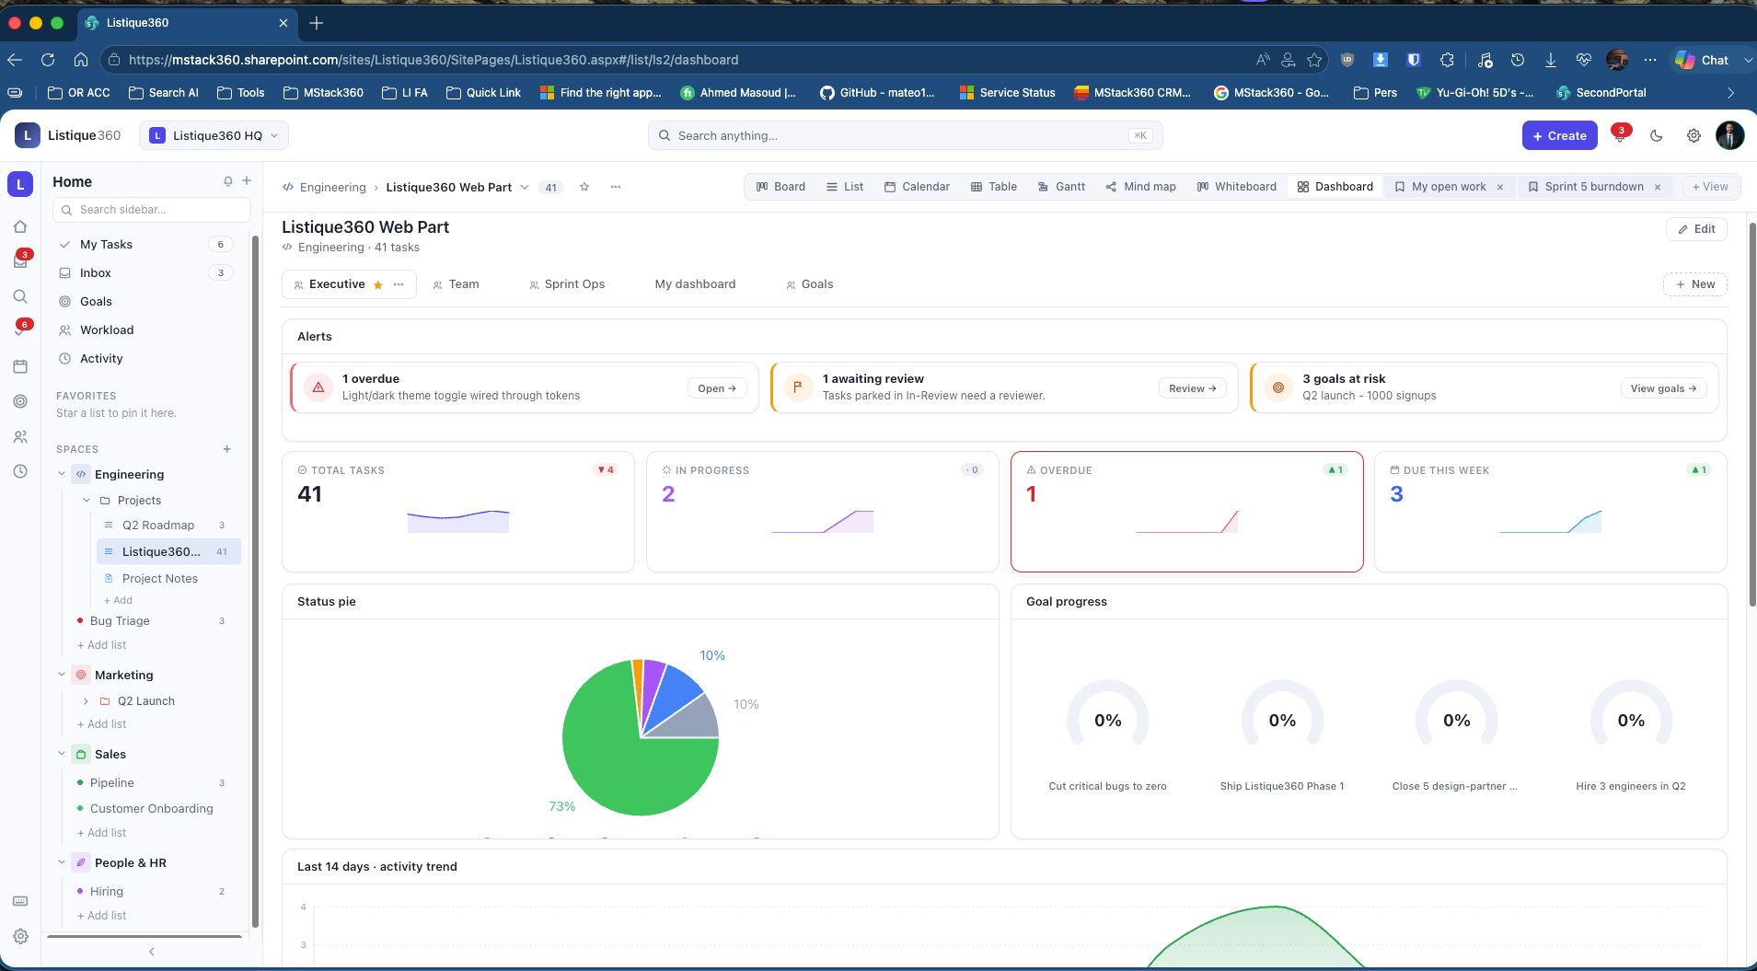Image resolution: width=1757 pixels, height=971 pixels.
Task: Reload the page in the browser
Action: pos(48,60)
